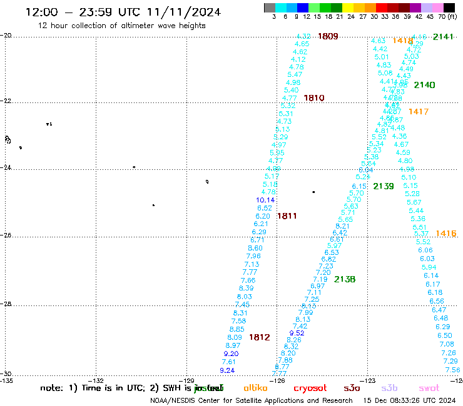Click the green pass label 2138
The image size is (463, 406).
(345, 279)
